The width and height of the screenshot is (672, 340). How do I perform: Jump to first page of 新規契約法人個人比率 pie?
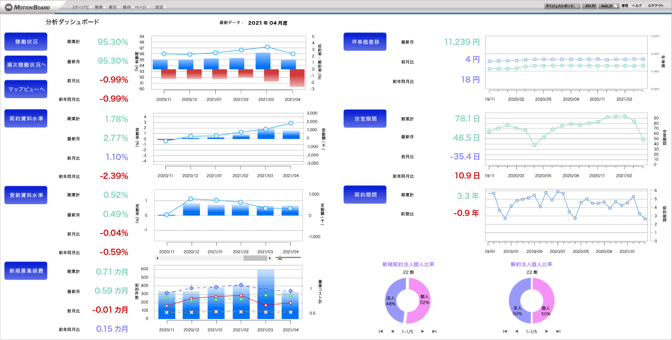(x=381, y=331)
